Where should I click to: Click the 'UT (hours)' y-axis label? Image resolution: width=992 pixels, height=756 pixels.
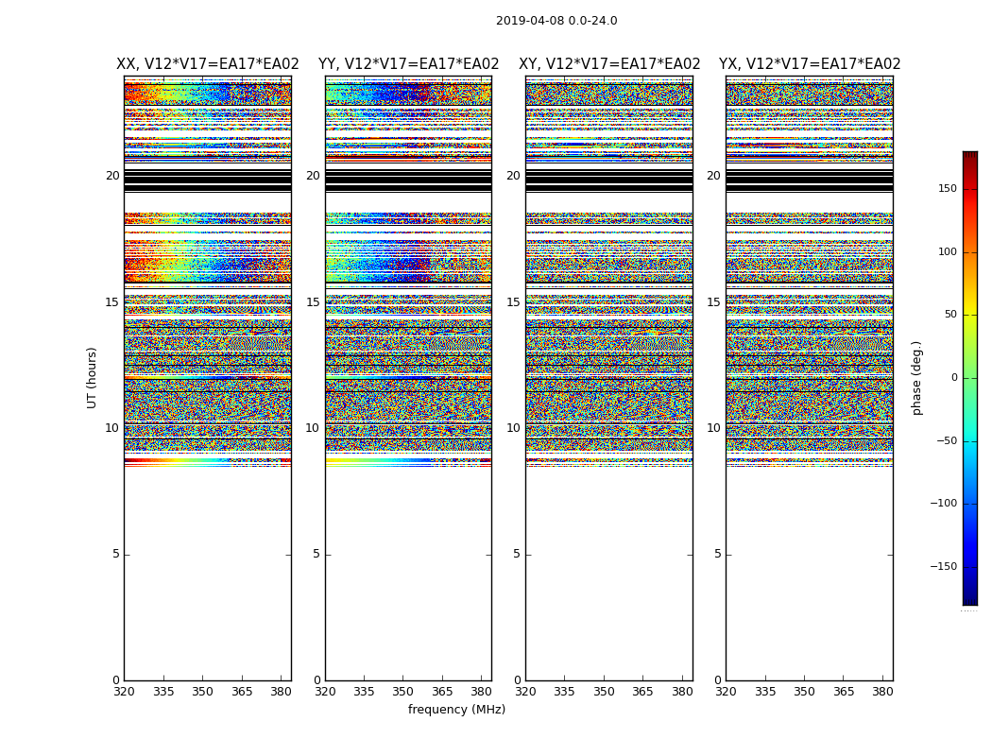click(x=92, y=378)
